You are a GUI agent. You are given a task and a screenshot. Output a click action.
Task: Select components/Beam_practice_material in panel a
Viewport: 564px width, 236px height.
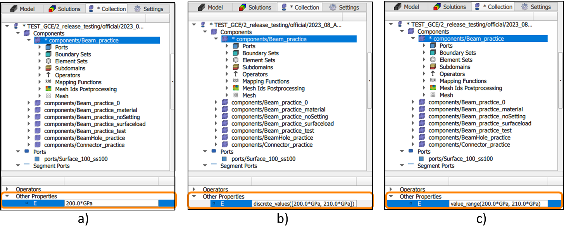(x=91, y=110)
